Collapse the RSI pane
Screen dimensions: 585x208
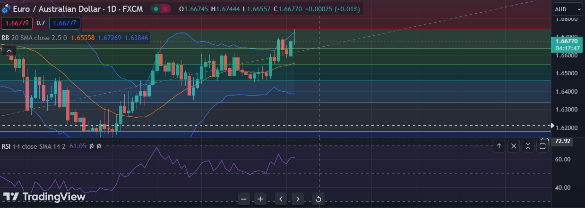pos(528,146)
